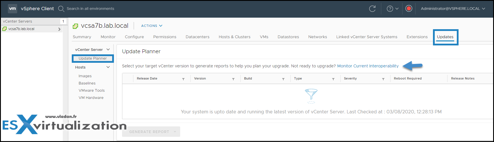
Task: Open the Networks tab
Action: 318,37
